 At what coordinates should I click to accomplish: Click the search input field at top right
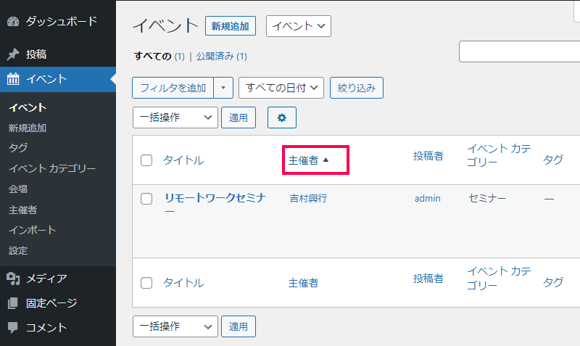pos(519,52)
